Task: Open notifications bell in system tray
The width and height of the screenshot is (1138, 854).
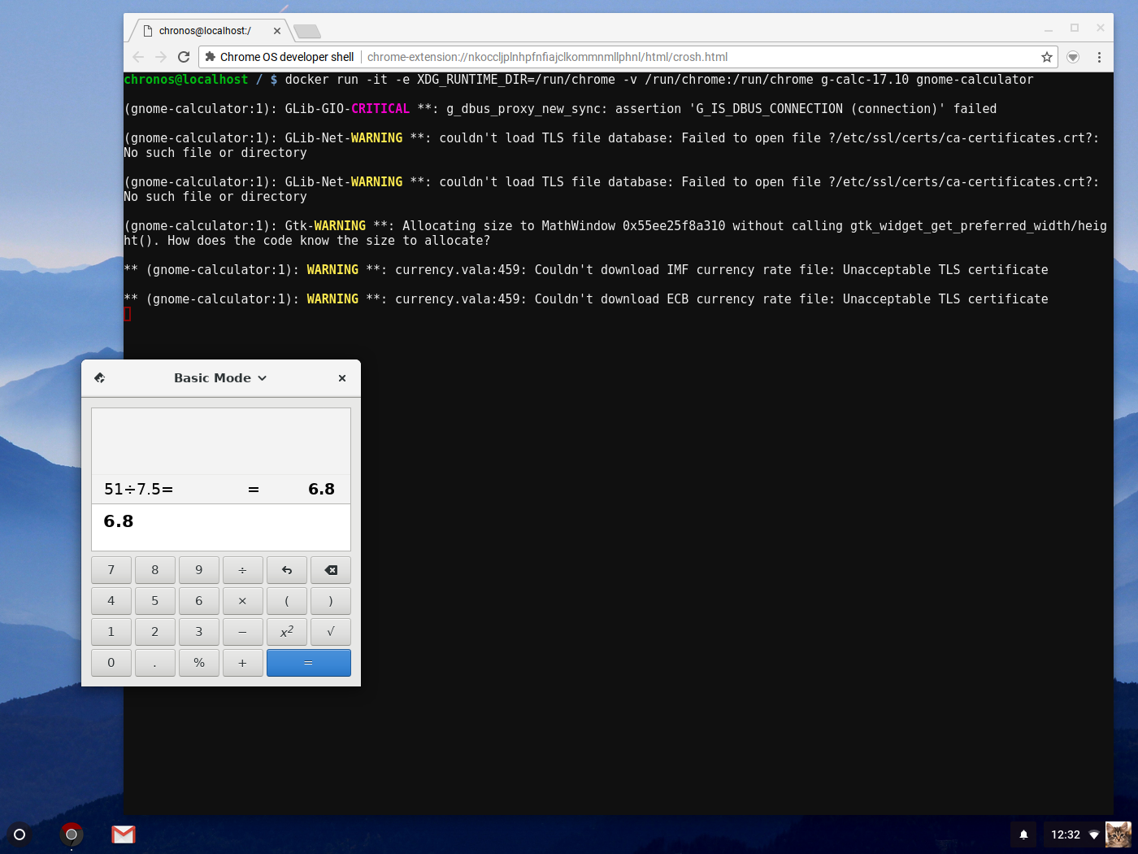Action: click(1024, 834)
